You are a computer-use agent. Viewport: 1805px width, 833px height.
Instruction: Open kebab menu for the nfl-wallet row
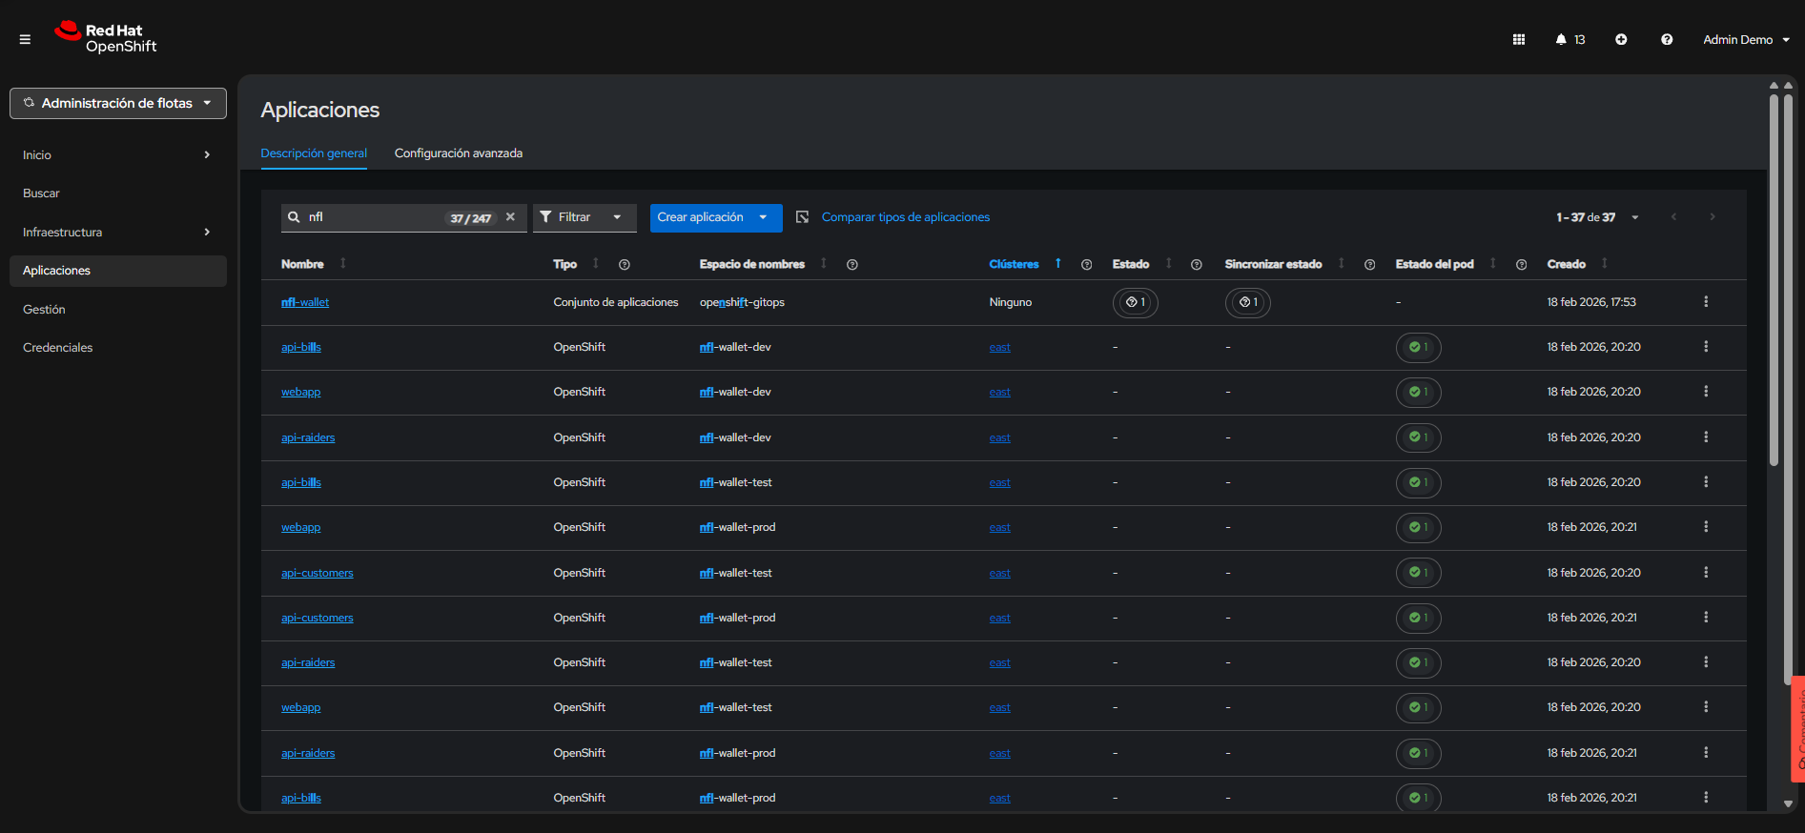tap(1706, 302)
